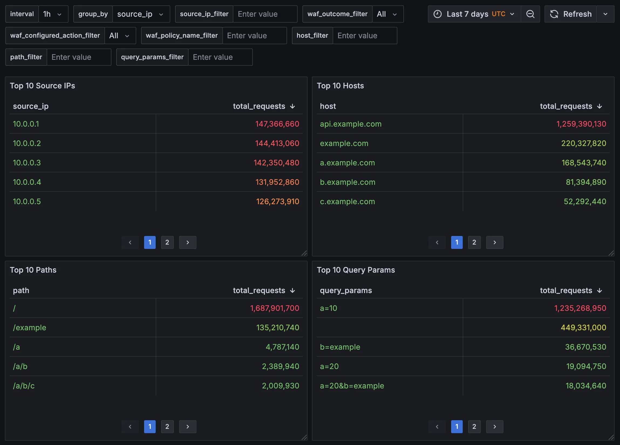Click source IP 10.0.0.1 link

coord(26,124)
